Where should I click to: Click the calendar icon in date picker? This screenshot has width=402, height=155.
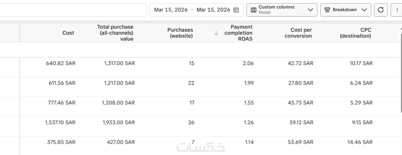click(236, 10)
